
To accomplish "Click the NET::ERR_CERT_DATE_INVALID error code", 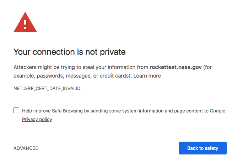I will 47,89.
